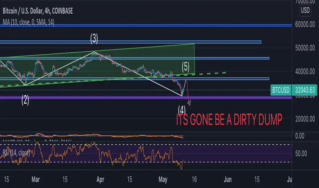
Task: Select the wave label (5)
Action: pos(186,67)
